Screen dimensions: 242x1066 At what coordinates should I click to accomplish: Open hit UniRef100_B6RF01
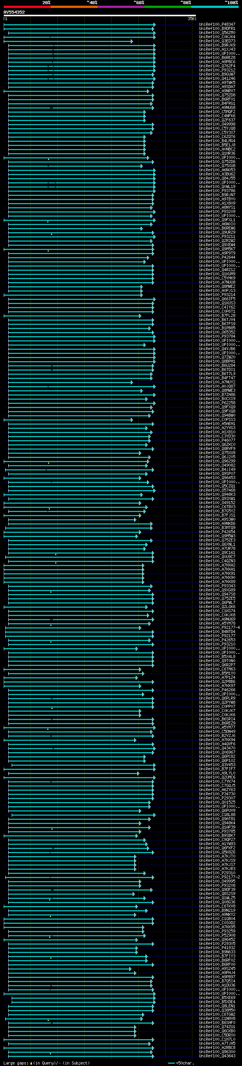[217, 99]
